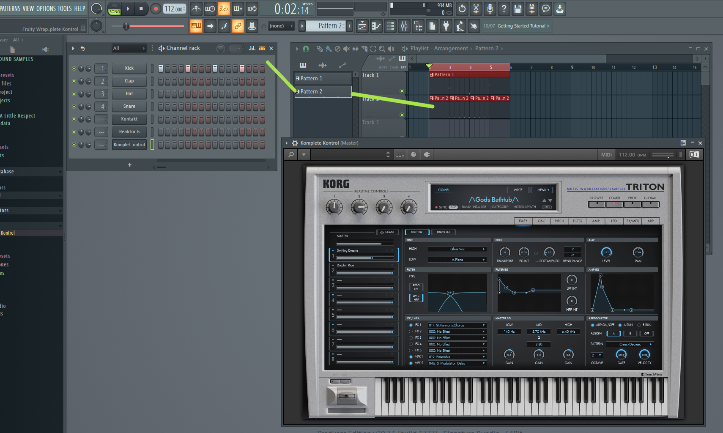723x433 pixels.
Task: Click the Undo history icon in top toolbar
Action: tap(462, 8)
